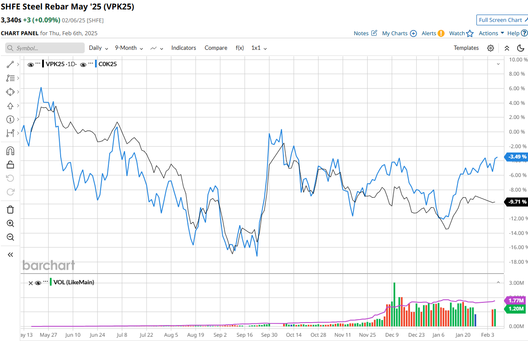The image size is (528, 341).
Task: Hide the C0K25 comparison line
Action: point(83,64)
